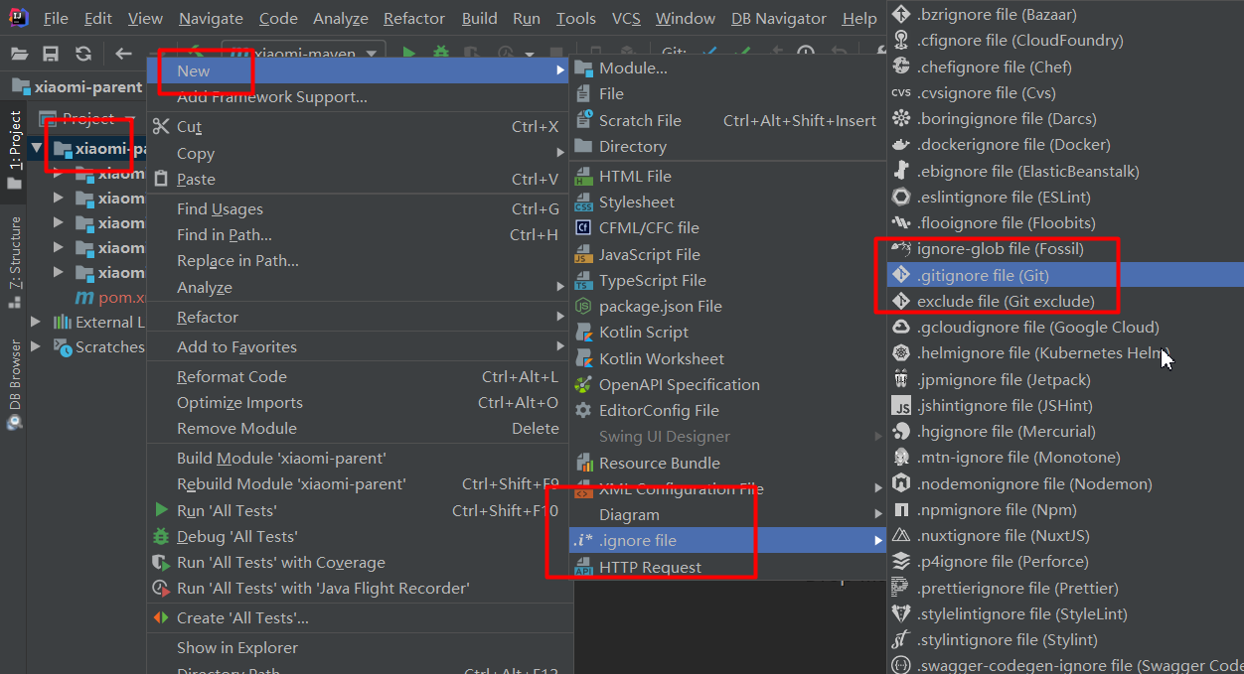Viewport: 1244px width, 674px height.
Task: Select the .ignore file submenu entry
Action: (x=728, y=541)
